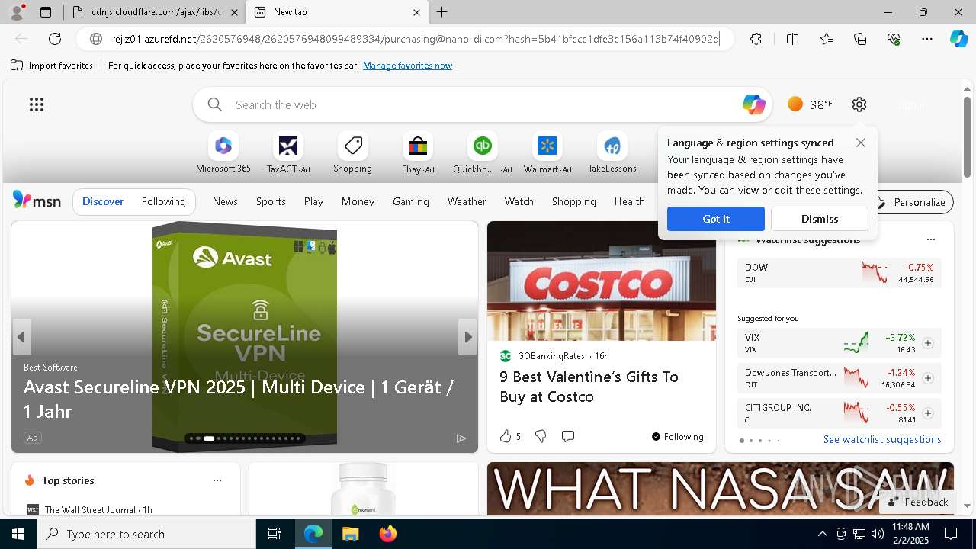This screenshot has width=976, height=549.
Task: Click See watchlist suggestions link
Action: pyautogui.click(x=882, y=439)
